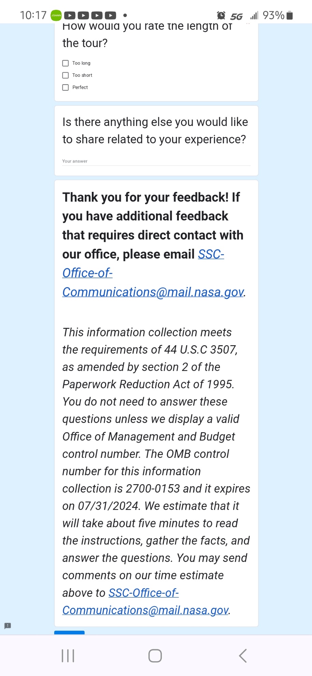Open the report a problem feedback icon
The width and height of the screenshot is (312, 676).
point(8,626)
